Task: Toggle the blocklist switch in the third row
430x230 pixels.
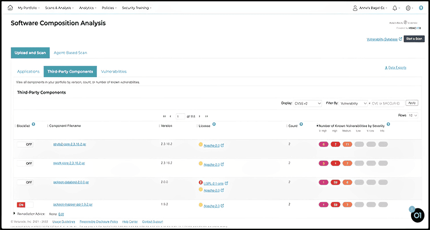Action: 25,183
